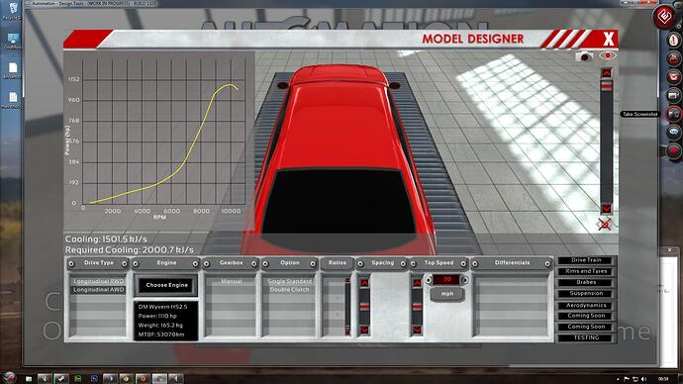Open the Rims and Tyres tab
This screenshot has width=683, height=384.
click(x=586, y=271)
